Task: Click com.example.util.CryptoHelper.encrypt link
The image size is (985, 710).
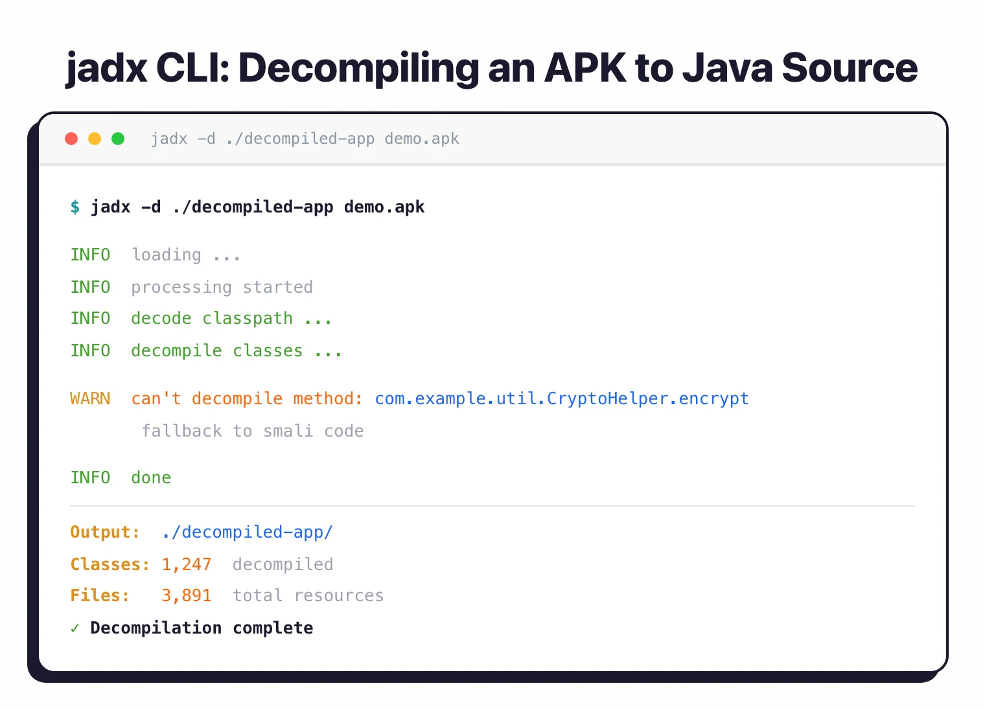Action: (561, 398)
